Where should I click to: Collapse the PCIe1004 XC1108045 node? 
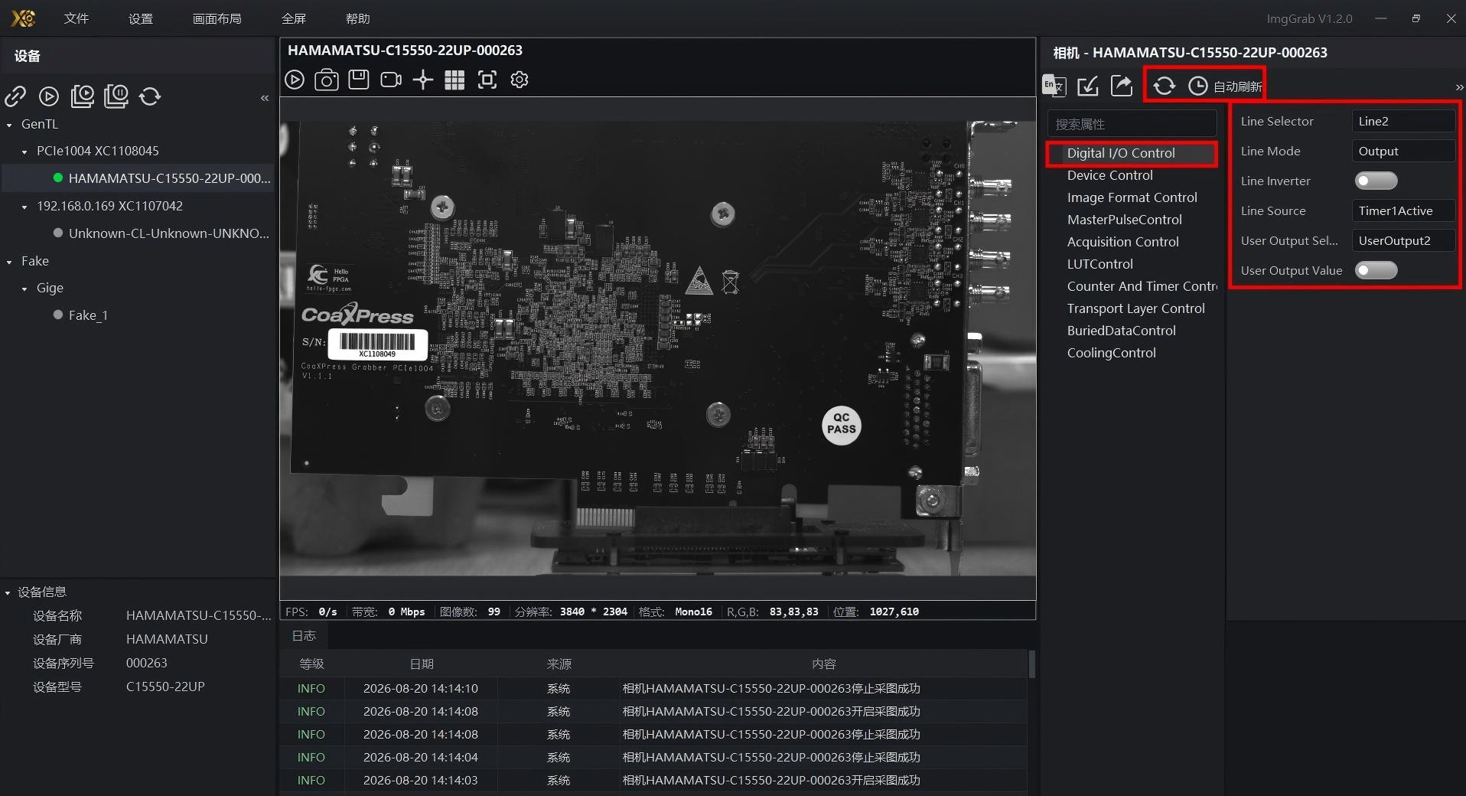tap(24, 152)
